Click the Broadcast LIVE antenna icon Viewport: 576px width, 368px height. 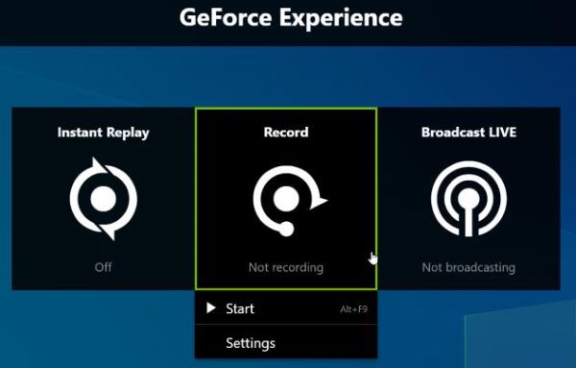click(x=468, y=199)
